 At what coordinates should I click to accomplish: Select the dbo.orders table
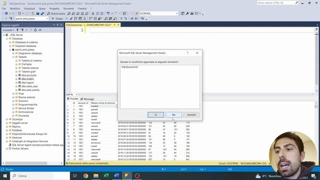coord(27,79)
